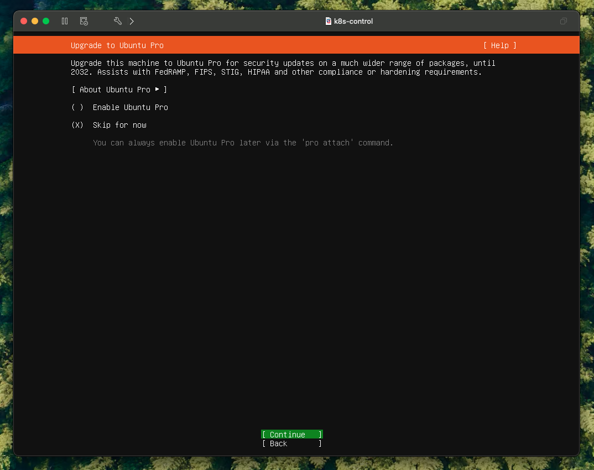Expand the toolbar chevron arrow
Viewport: 594px width, 470px height.
click(132, 21)
